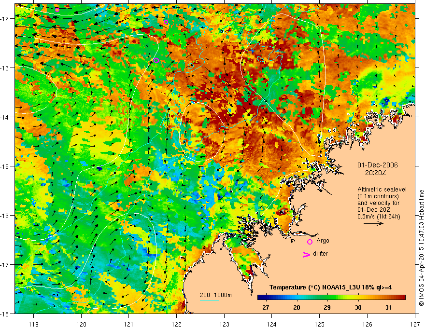Click the '0.5m/s (1kt 24h)' scale text

point(379,217)
